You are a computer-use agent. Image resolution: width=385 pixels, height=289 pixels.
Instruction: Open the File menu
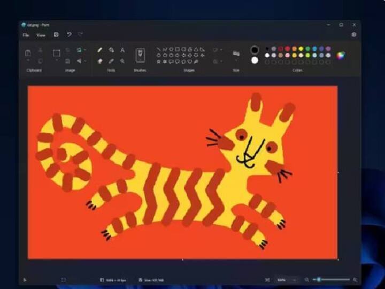26,35
